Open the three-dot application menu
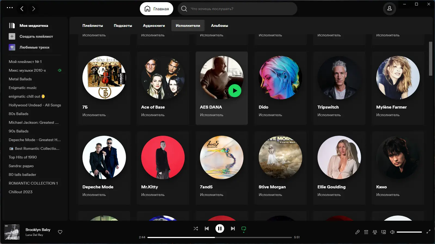435x244 pixels. click(x=10, y=8)
